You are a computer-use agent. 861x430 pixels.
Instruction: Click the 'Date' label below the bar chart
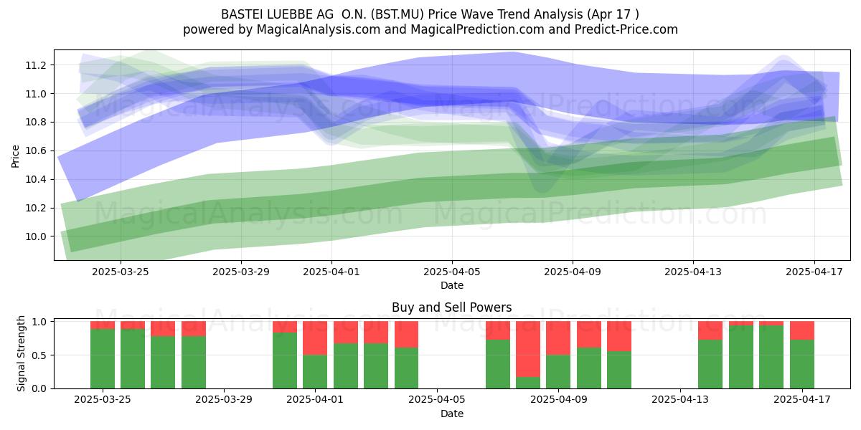coord(452,414)
